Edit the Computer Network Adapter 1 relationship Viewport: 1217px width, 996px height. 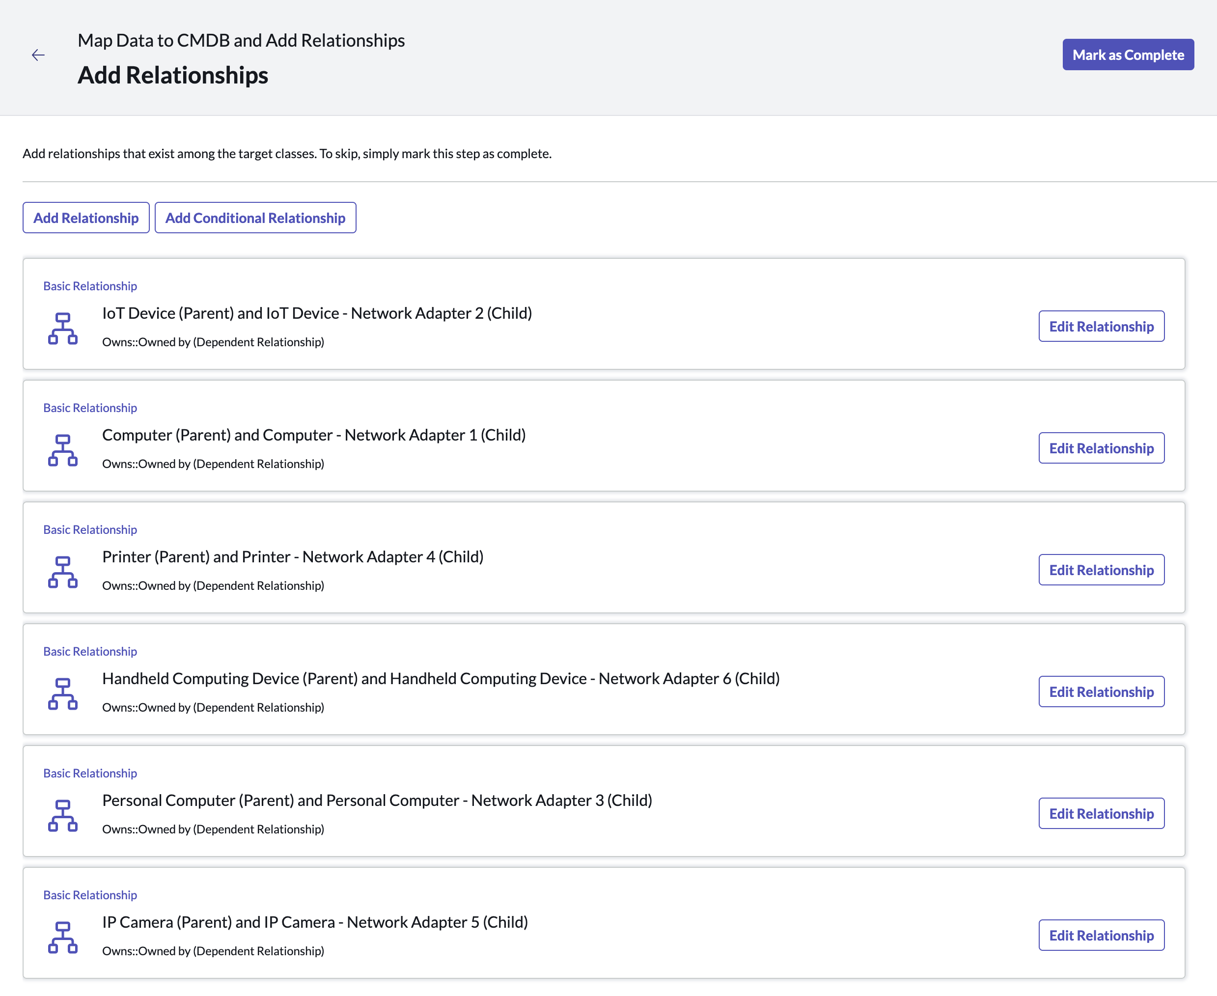(1101, 448)
